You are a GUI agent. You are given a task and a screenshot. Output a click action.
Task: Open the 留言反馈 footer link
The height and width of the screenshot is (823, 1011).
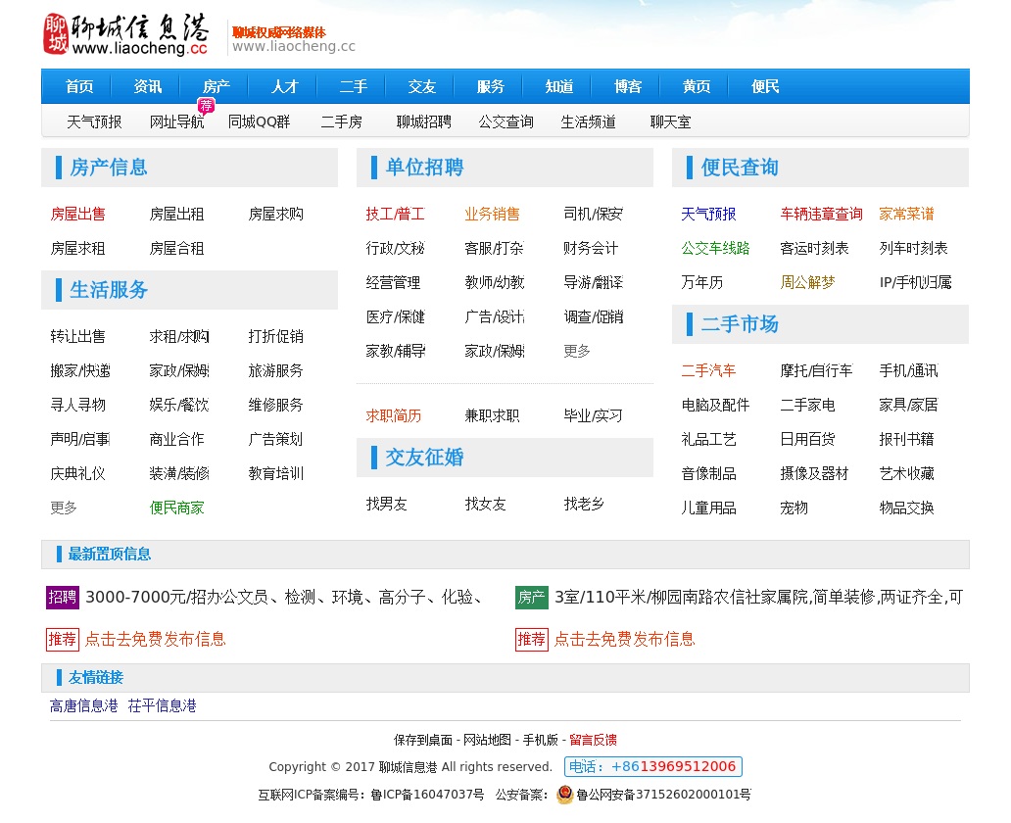[593, 741]
